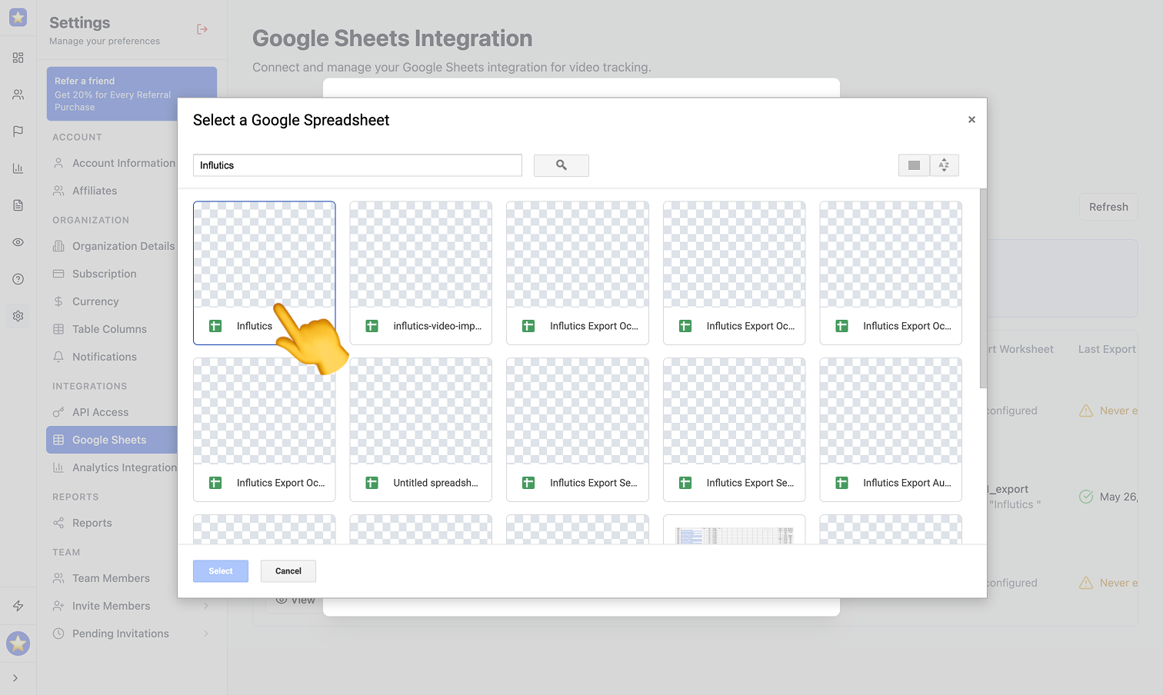Viewport: 1163px width, 695px height.
Task: Select Google Sheets in the sidebar
Action: (112, 440)
